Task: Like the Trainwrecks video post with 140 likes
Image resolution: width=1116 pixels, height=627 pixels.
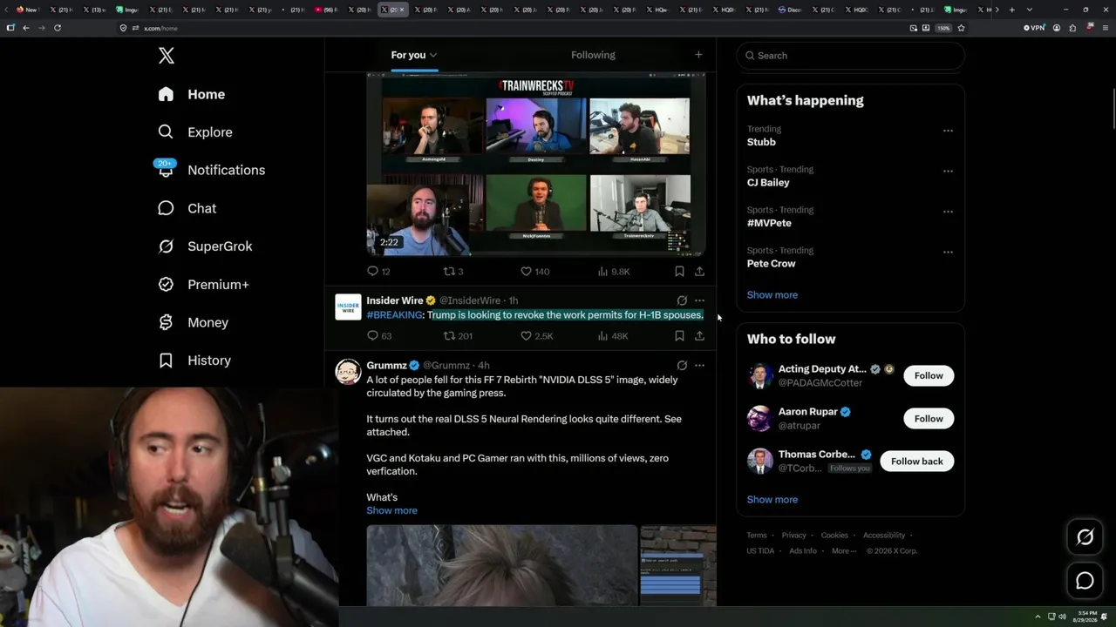Action: (534, 271)
